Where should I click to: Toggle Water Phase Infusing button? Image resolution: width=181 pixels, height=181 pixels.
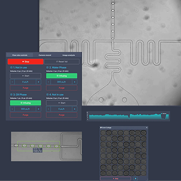(62, 76)
